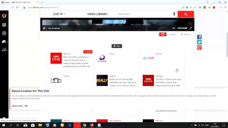This screenshot has width=228, height=128.
Task: Open the red TV guide button
Action: [163, 34]
